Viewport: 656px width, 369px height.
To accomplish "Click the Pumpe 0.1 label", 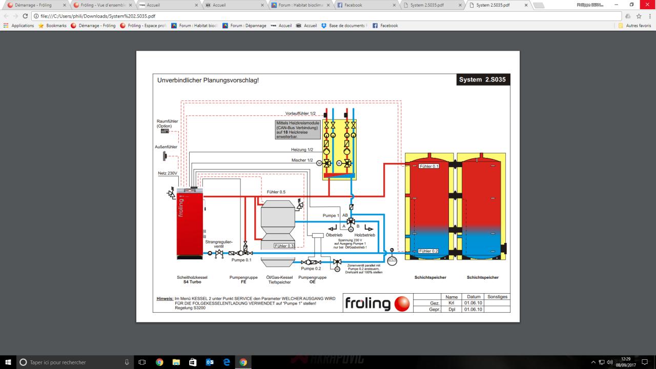I will pyautogui.click(x=241, y=260).
